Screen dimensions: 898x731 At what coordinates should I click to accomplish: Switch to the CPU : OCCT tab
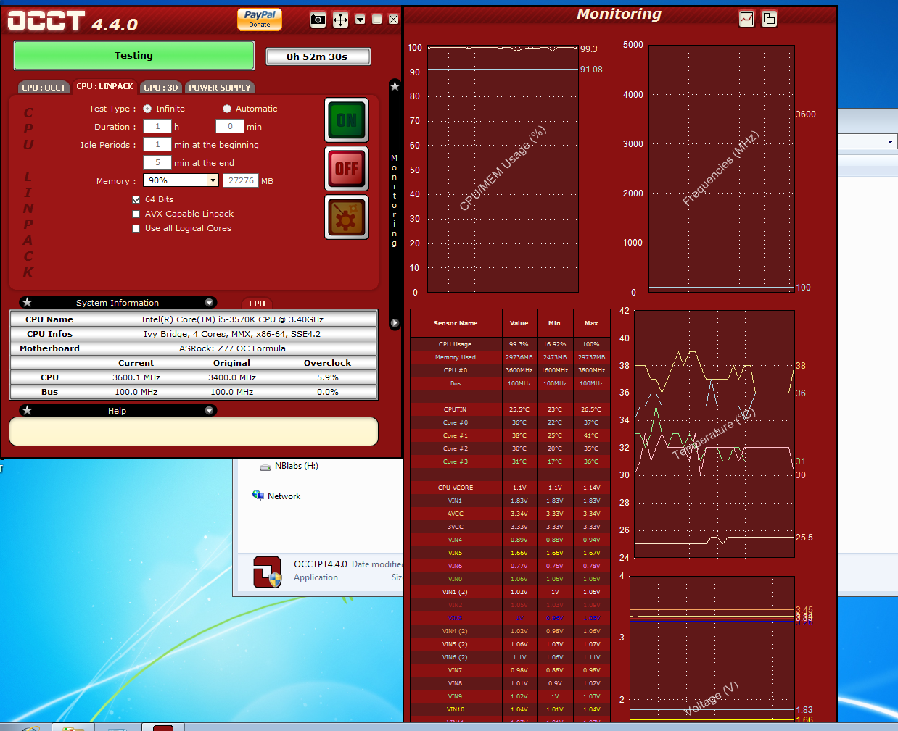[x=44, y=88]
